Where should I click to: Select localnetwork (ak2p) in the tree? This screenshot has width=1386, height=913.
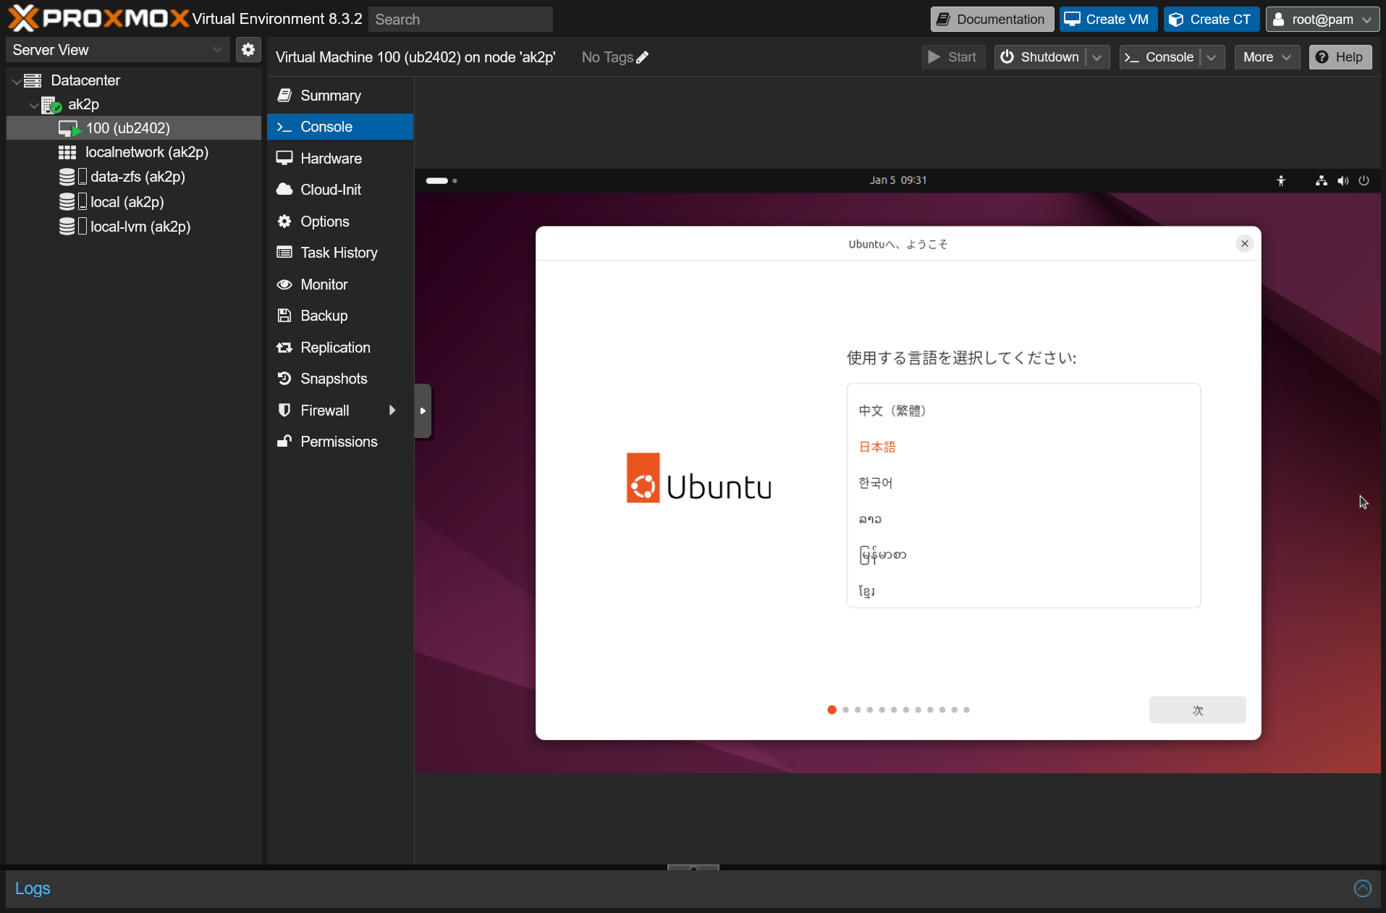[x=134, y=152]
